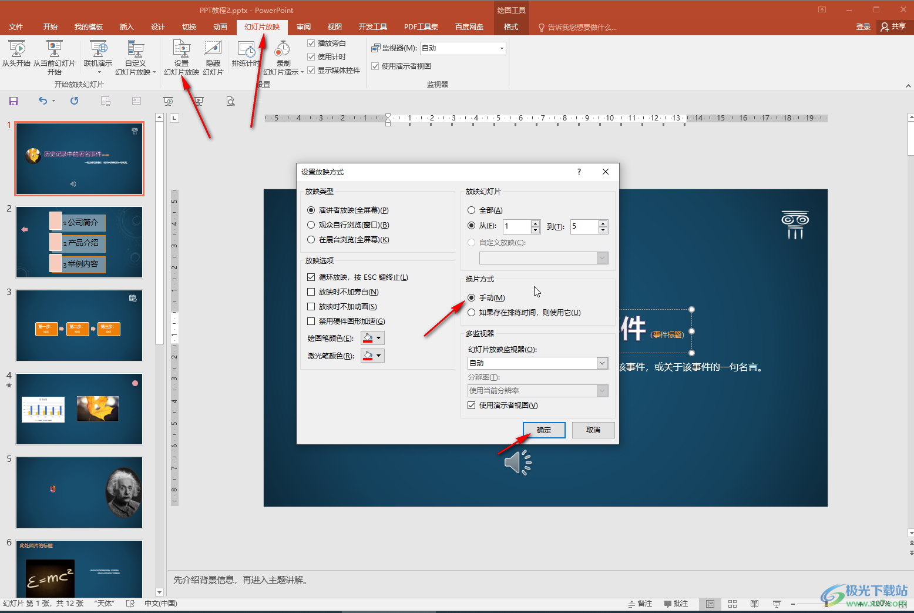Screen dimensions: 914x613
Task: Click the undo arrow icon
Action: click(43, 101)
